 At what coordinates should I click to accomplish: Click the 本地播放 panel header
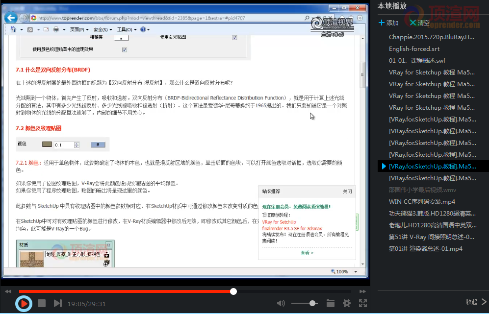click(x=392, y=6)
